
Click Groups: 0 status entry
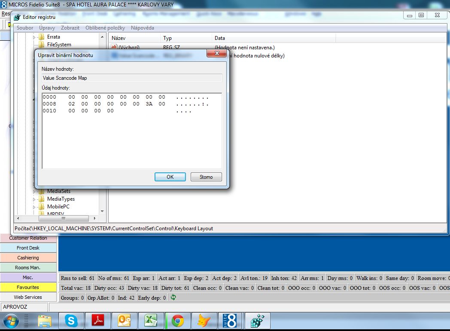(x=72, y=298)
